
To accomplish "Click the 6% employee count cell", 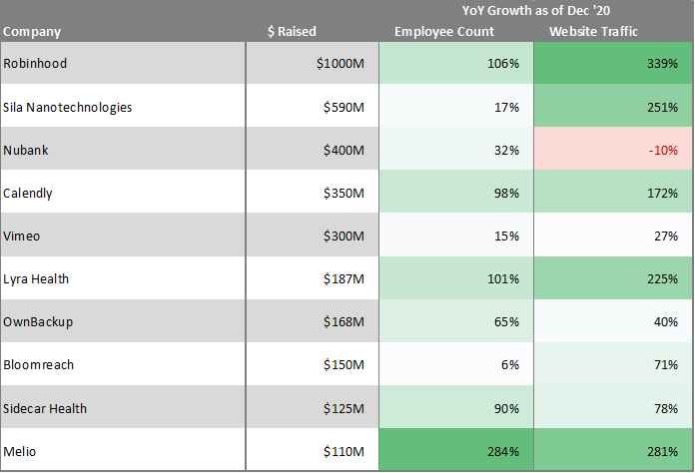I will [456, 363].
